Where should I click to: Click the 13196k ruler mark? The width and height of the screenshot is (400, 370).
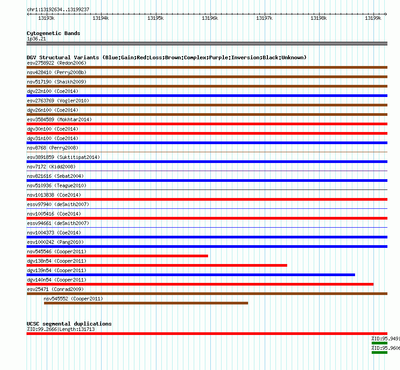click(x=210, y=18)
